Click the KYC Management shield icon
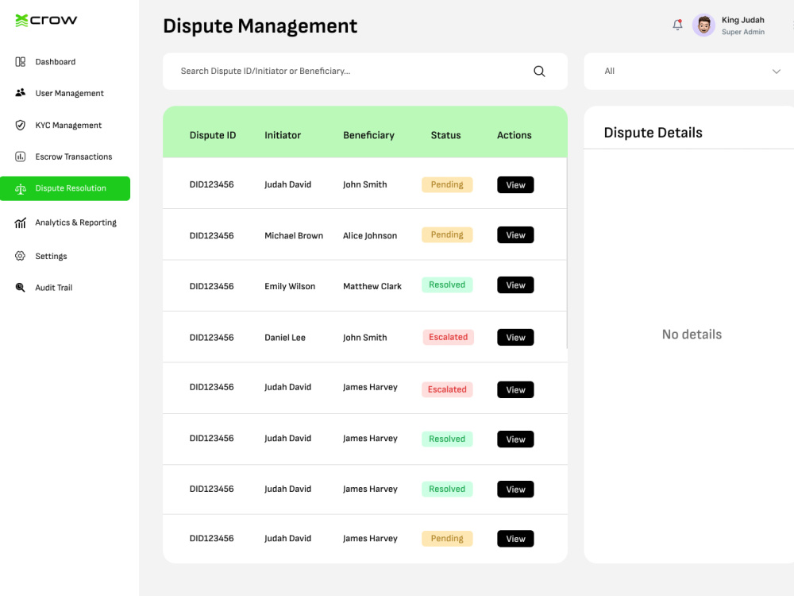Screen dimensions: 794x596 pos(21,125)
